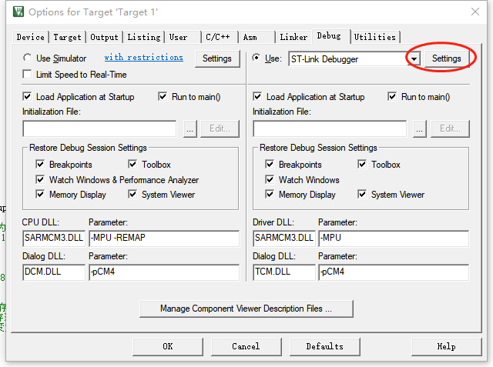
Task: Click debugger -pCM4 parameter field
Action: click(394, 272)
